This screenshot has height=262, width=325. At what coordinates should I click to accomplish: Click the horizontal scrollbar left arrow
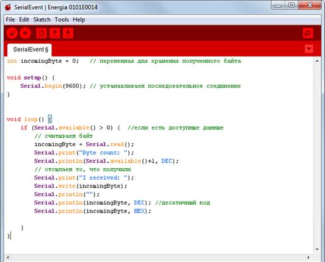tap(8, 258)
